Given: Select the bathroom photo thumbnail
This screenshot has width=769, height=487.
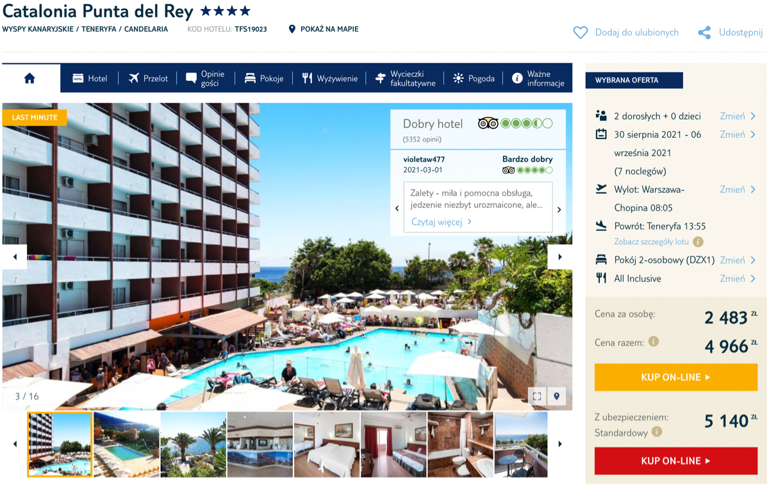Looking at the screenshot, I should tap(460, 445).
